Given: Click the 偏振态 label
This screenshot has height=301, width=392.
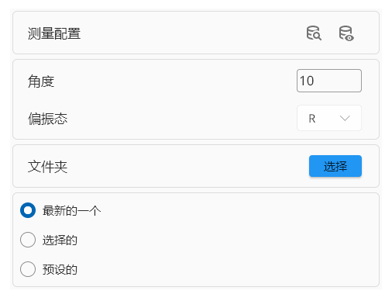Looking at the screenshot, I should (47, 119).
